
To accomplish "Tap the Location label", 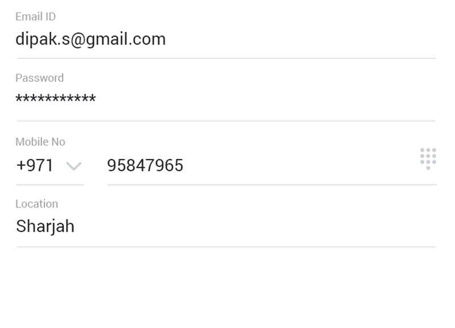I will point(37,204).
